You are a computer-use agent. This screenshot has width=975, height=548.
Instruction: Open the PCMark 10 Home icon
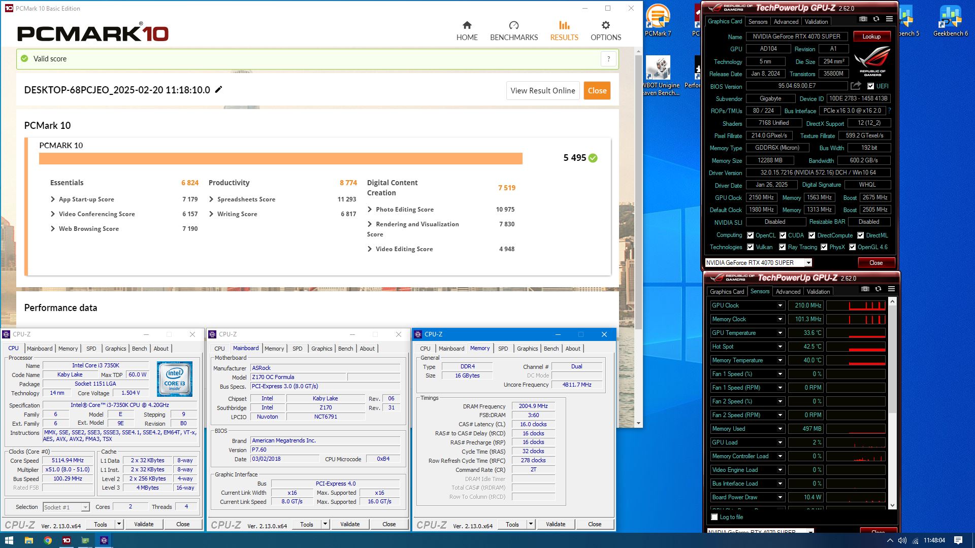click(467, 25)
